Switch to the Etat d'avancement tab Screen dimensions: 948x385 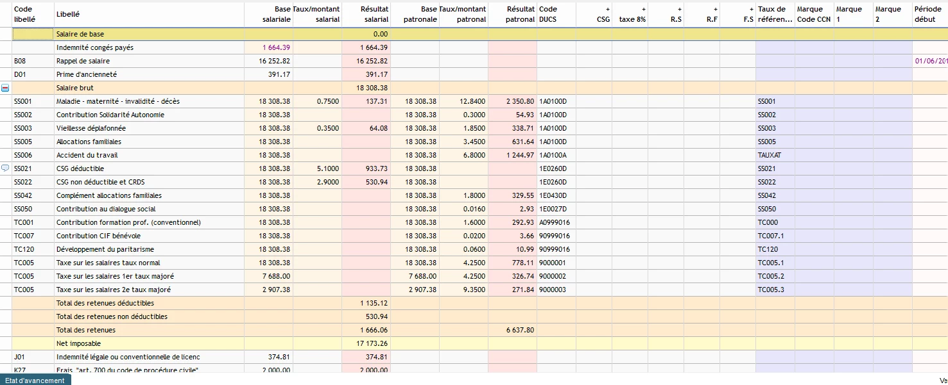click(x=35, y=381)
